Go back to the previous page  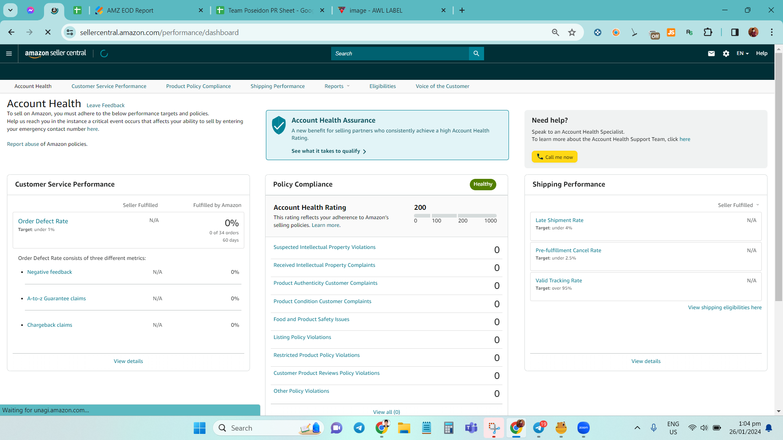click(11, 32)
